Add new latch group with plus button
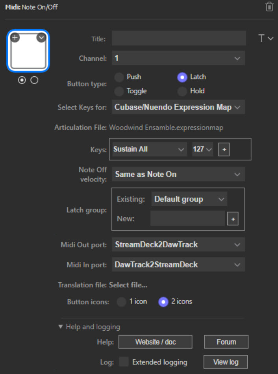The image size is (278, 374). (232, 219)
